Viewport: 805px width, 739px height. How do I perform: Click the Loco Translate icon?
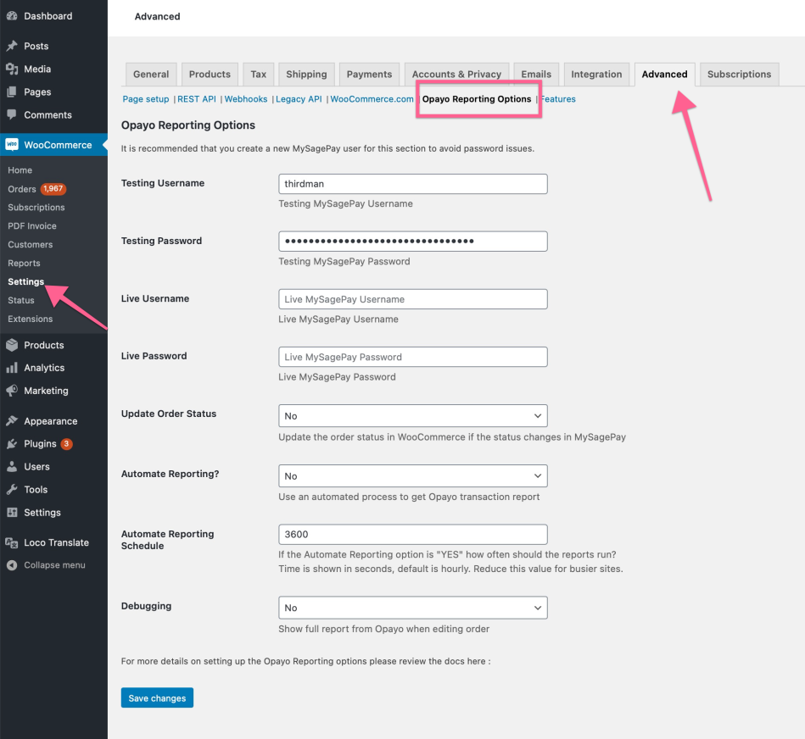(x=12, y=542)
